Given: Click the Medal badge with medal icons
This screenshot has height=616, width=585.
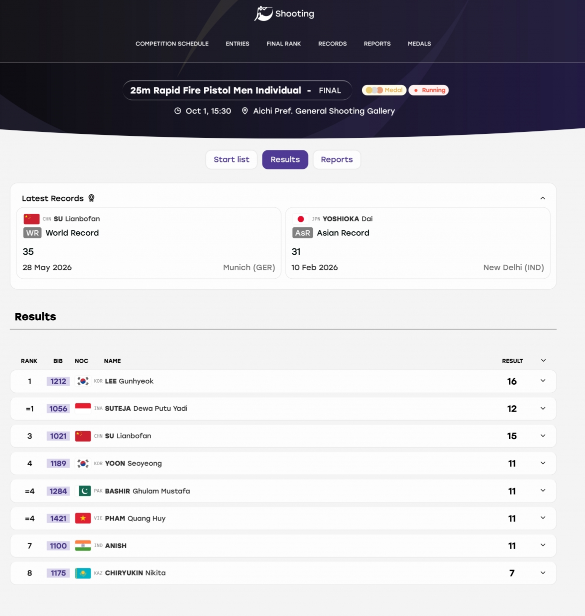Looking at the screenshot, I should click(x=384, y=90).
